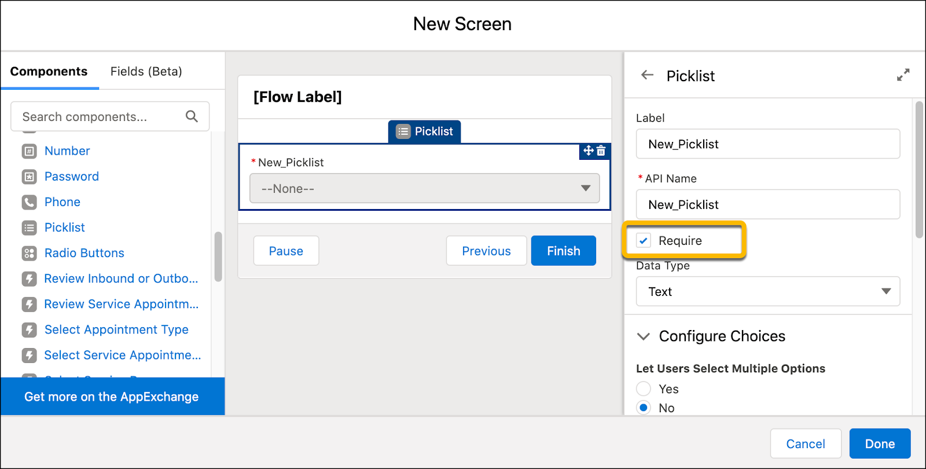The width and height of the screenshot is (926, 469).
Task: Click the Finish button
Action: [564, 251]
